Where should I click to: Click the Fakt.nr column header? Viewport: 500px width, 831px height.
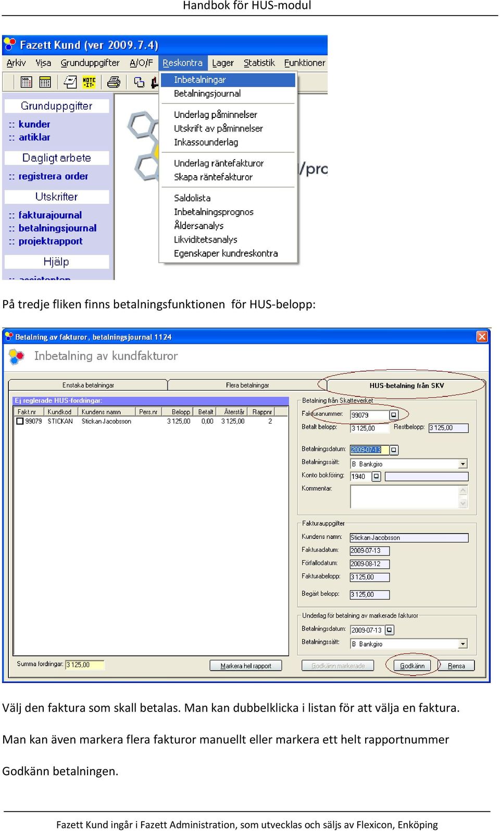pos(29,412)
